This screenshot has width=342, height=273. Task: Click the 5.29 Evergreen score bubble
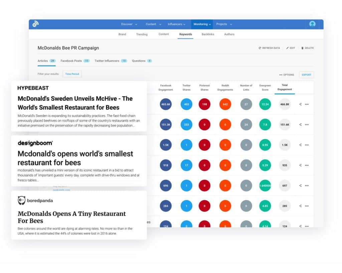265,165
